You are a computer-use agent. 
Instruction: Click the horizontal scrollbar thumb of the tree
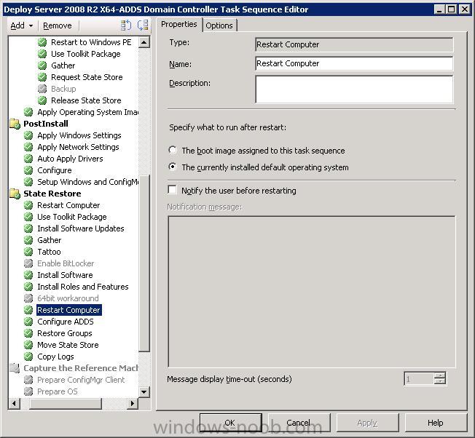point(66,403)
